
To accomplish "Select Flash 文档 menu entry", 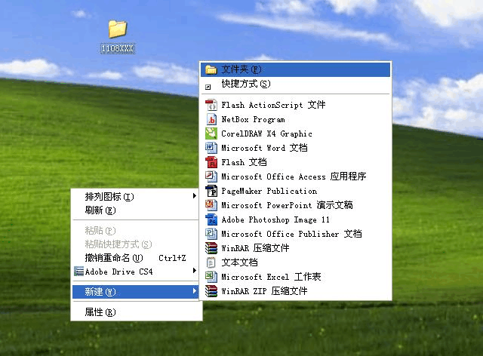I will pyautogui.click(x=295, y=162).
